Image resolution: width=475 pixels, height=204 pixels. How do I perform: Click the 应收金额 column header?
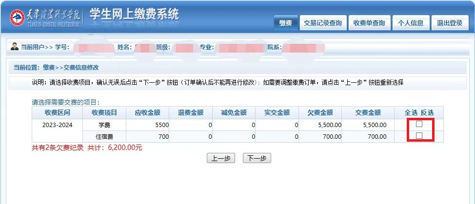pos(147,112)
